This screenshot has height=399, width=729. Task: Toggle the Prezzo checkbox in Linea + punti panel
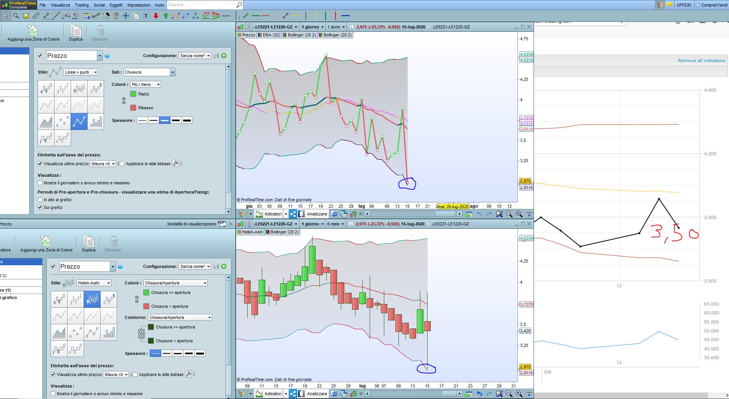coord(40,56)
